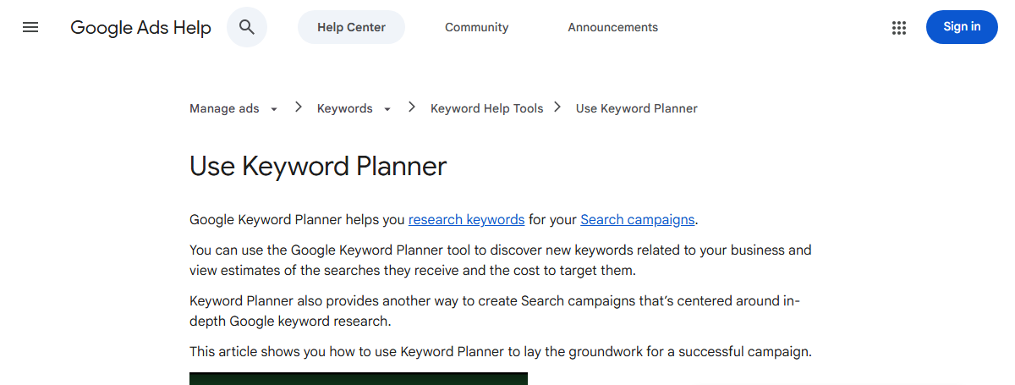Follow the Search campaigns link

point(638,220)
